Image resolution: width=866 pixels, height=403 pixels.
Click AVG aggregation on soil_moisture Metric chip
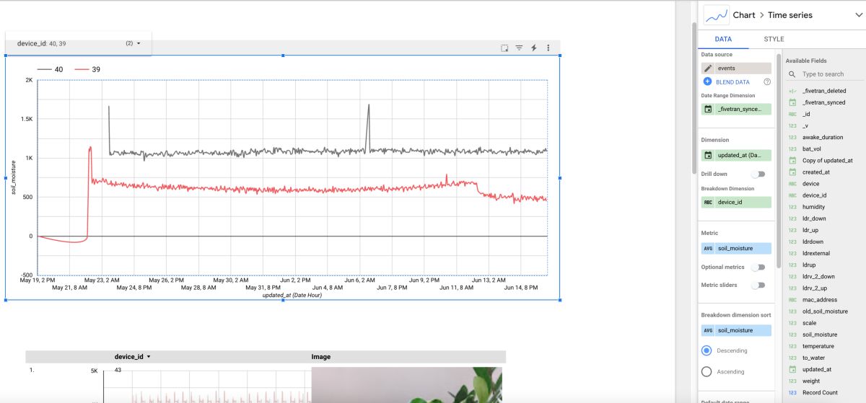pos(708,249)
